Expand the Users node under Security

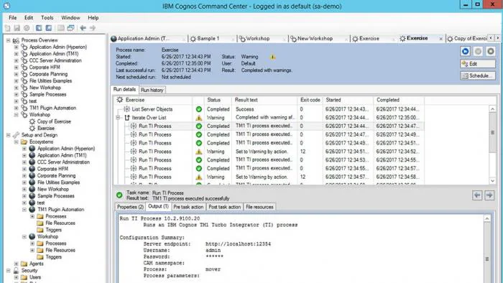(x=16, y=277)
